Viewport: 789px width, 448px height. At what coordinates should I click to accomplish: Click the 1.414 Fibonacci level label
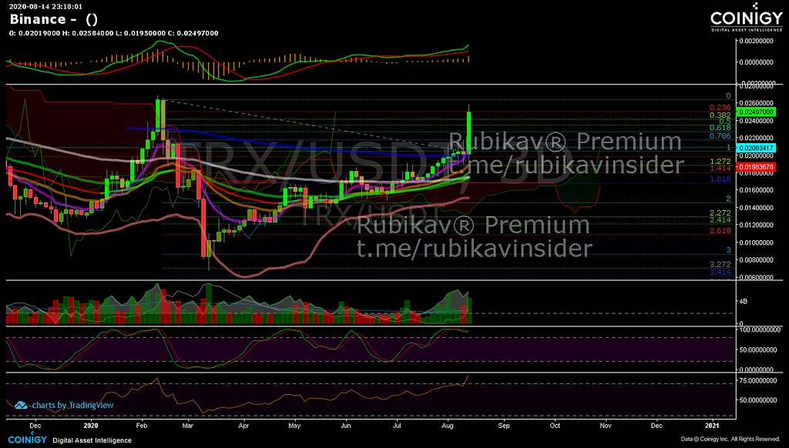pos(720,168)
